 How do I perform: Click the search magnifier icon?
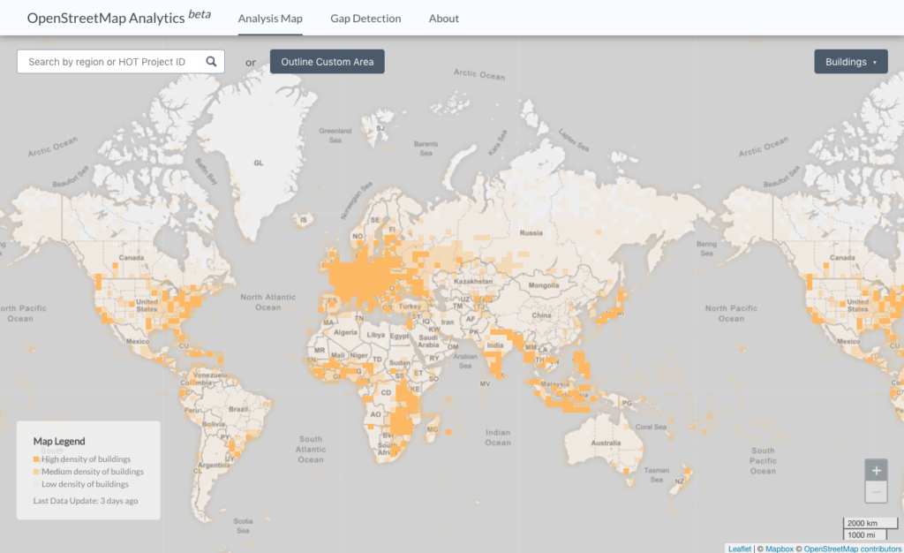pyautogui.click(x=211, y=62)
